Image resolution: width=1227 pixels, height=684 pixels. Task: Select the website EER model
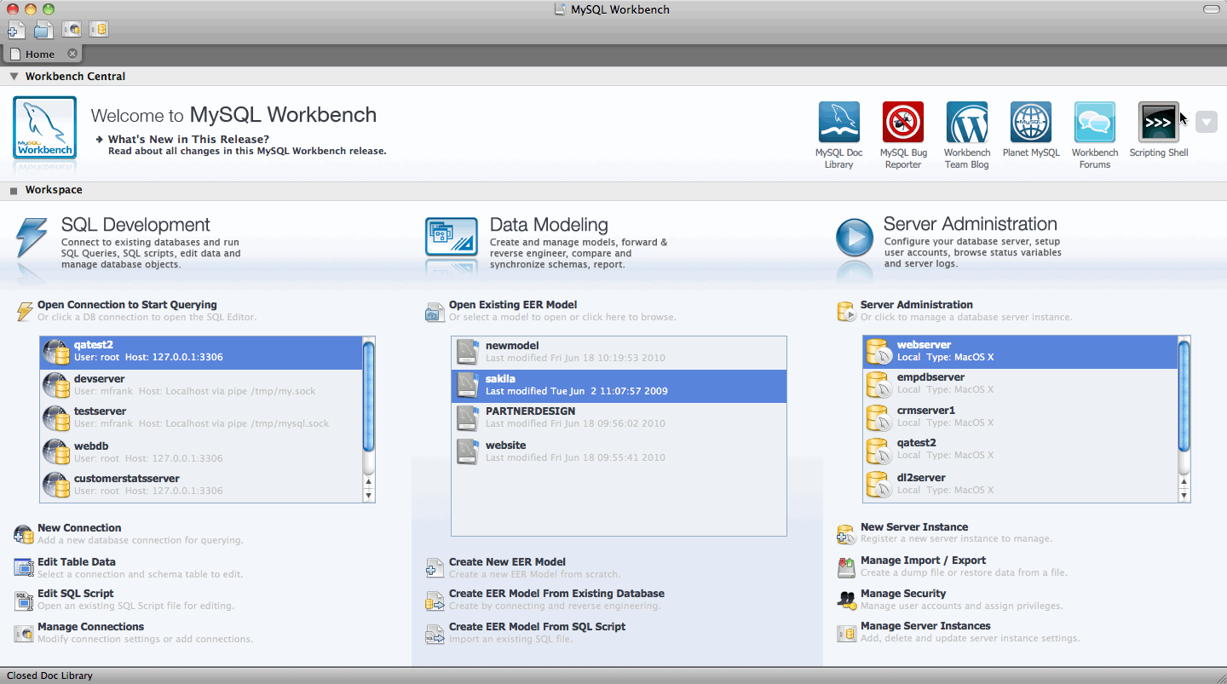click(619, 451)
